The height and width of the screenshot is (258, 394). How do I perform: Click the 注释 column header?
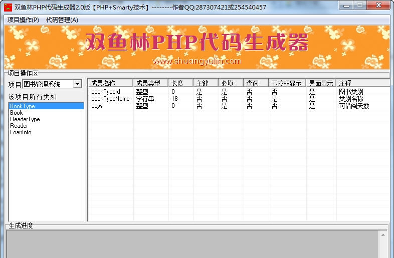tap(363, 83)
